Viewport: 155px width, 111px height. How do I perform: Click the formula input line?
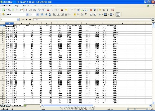point(92,19)
